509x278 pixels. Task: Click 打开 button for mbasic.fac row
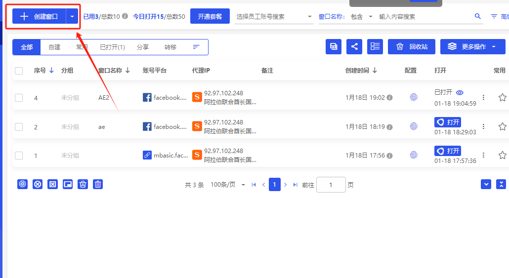click(448, 151)
